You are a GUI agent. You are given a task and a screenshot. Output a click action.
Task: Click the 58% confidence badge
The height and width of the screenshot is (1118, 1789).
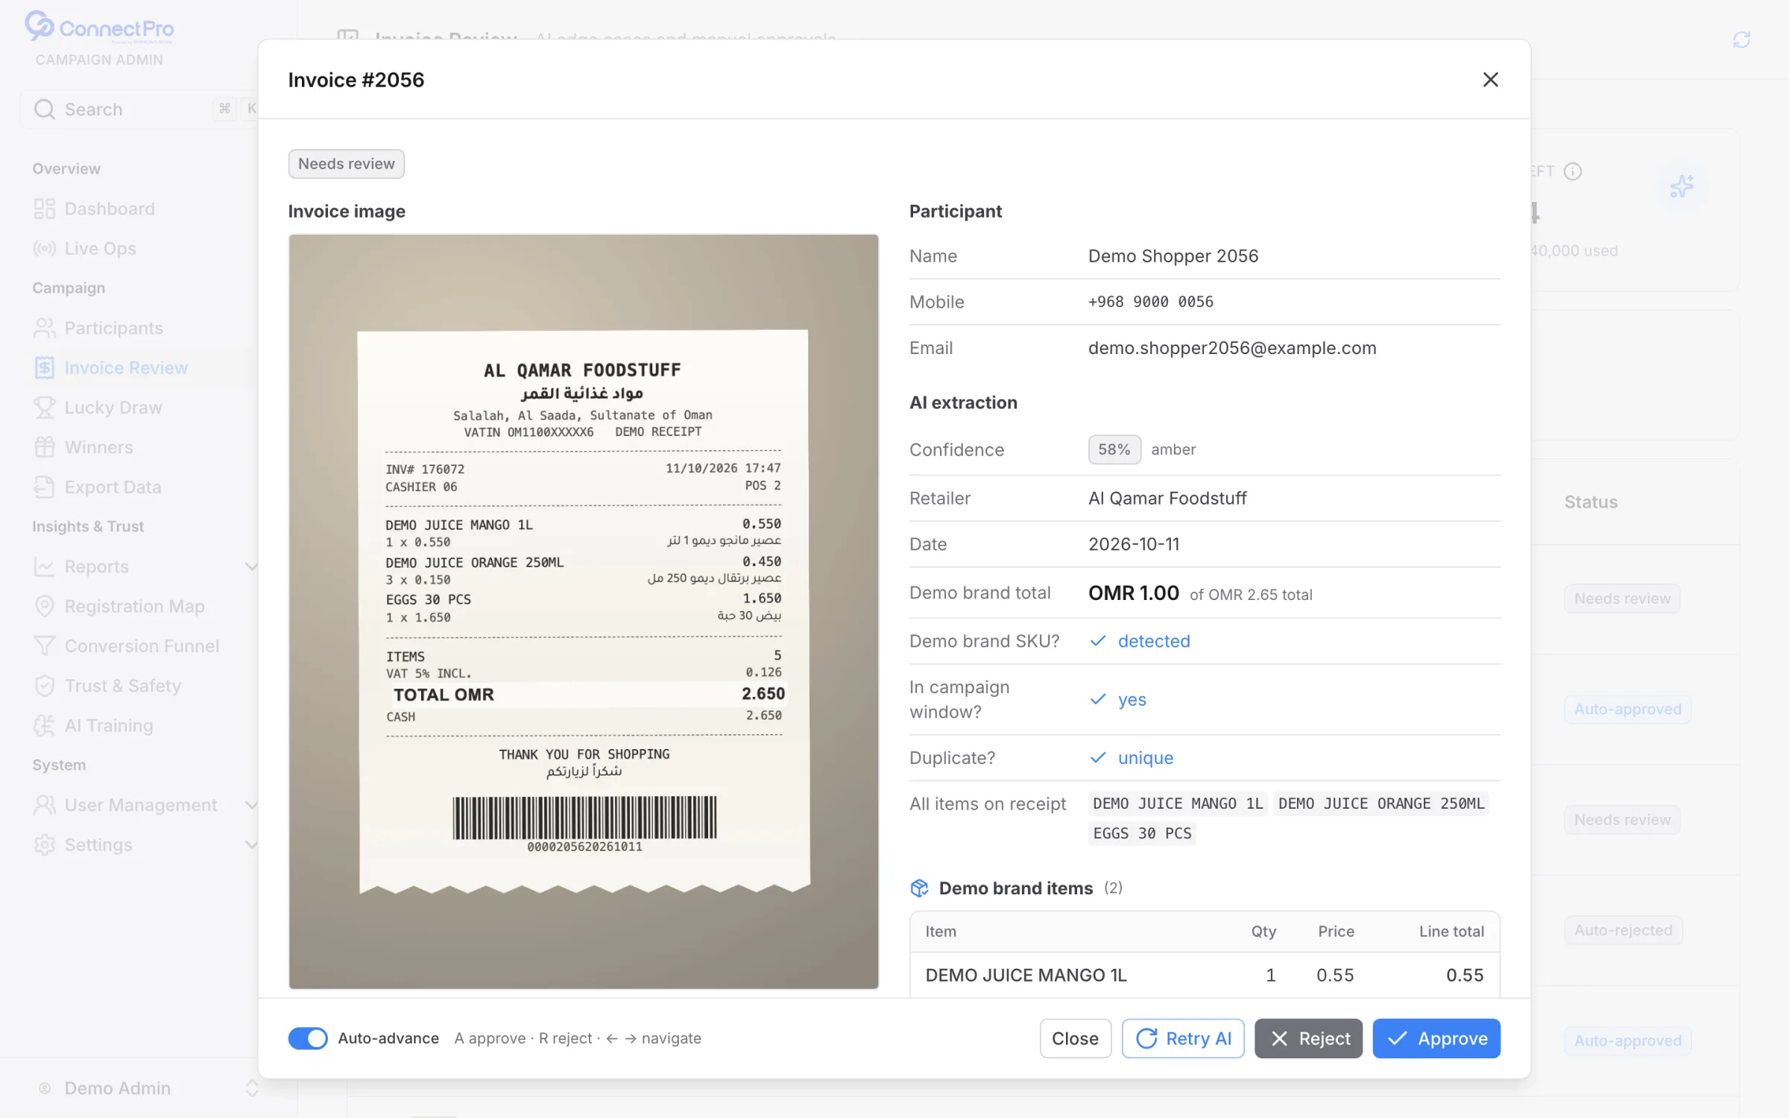coord(1114,449)
